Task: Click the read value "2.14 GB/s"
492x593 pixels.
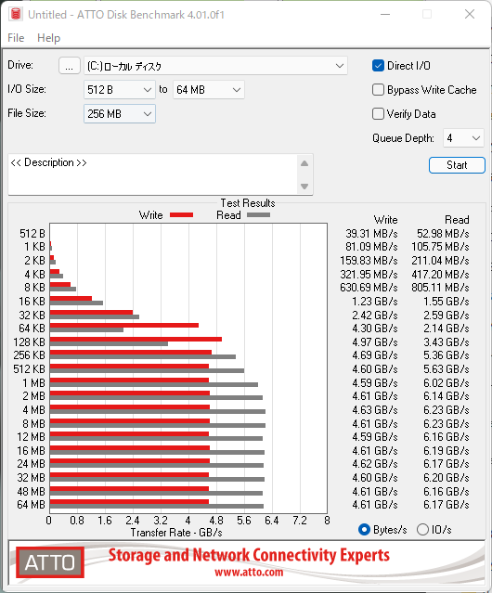Action: coord(447,329)
